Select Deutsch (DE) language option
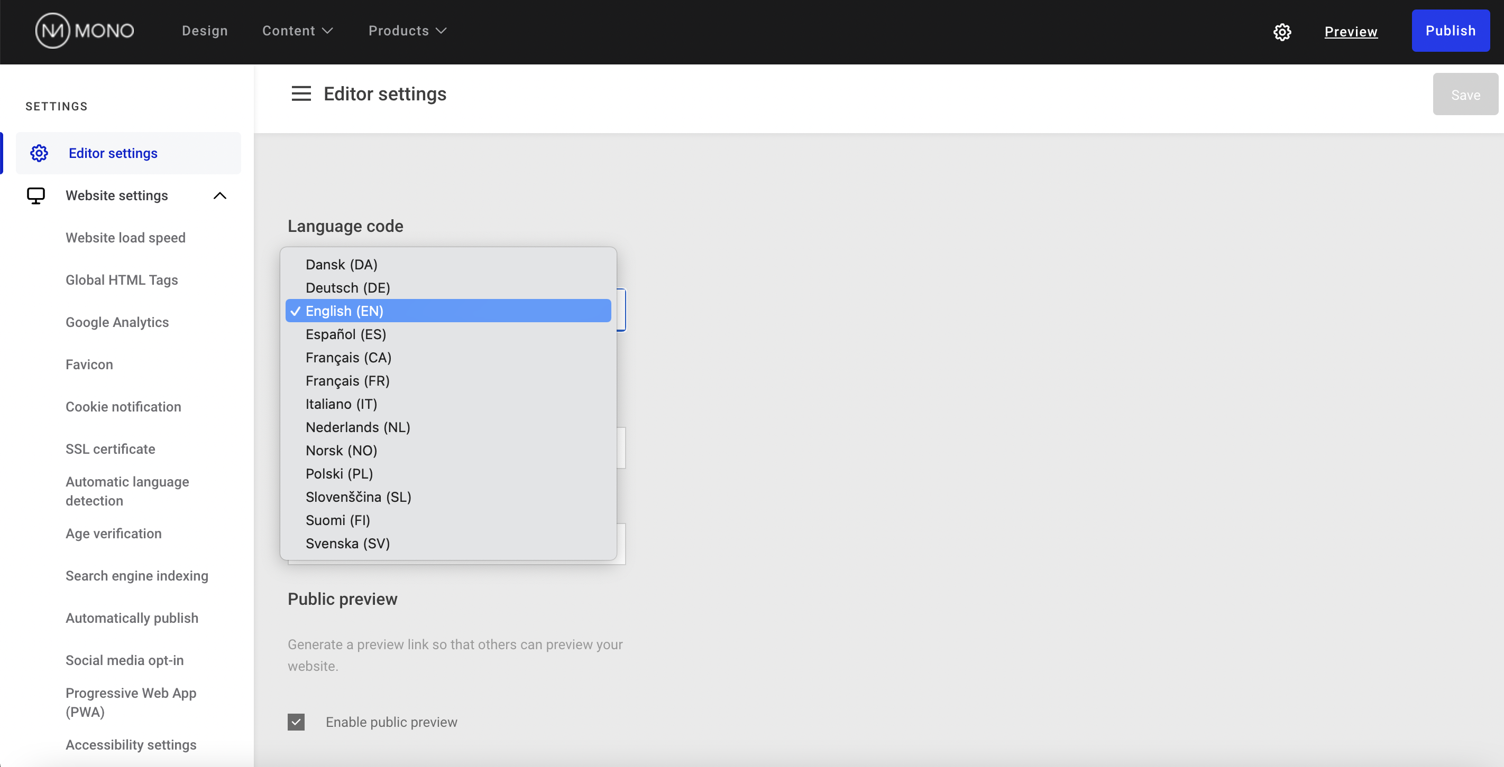Image resolution: width=1504 pixels, height=767 pixels. [x=448, y=287]
